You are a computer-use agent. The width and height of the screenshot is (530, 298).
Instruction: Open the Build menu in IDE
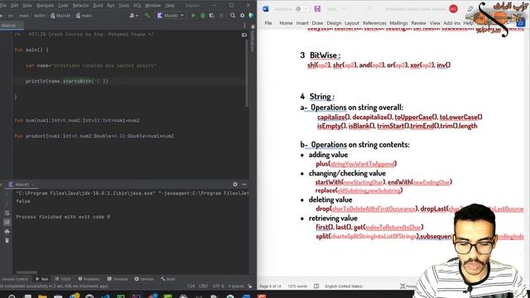98,6
